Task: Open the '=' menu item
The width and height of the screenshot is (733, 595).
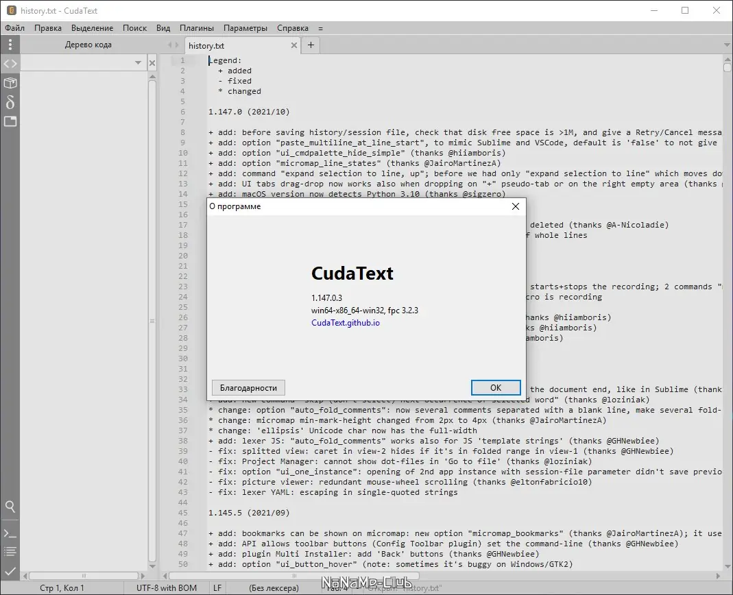Action: pyautogui.click(x=320, y=28)
